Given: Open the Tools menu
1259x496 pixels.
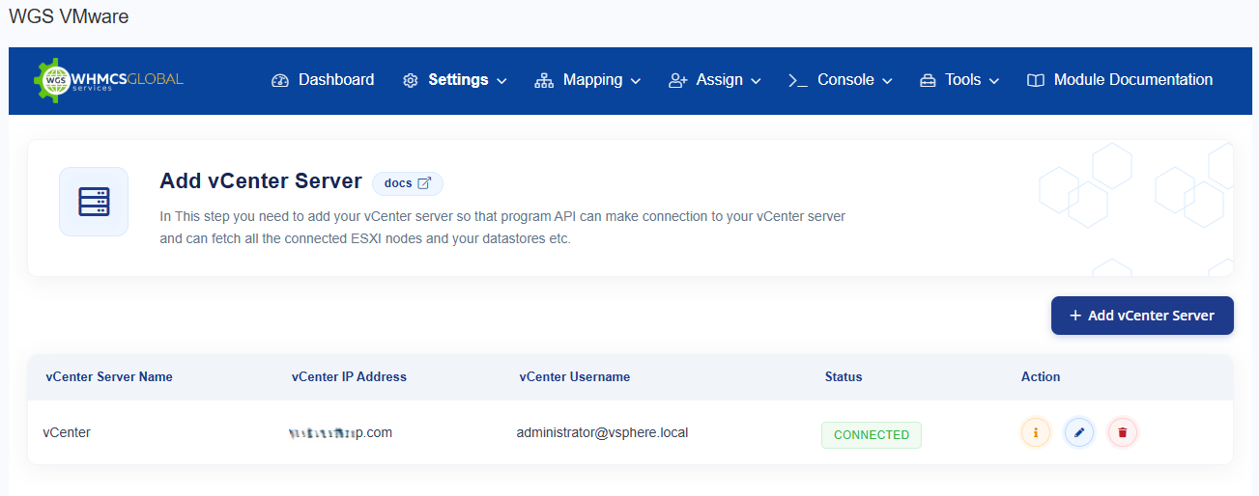Looking at the screenshot, I should tap(959, 80).
